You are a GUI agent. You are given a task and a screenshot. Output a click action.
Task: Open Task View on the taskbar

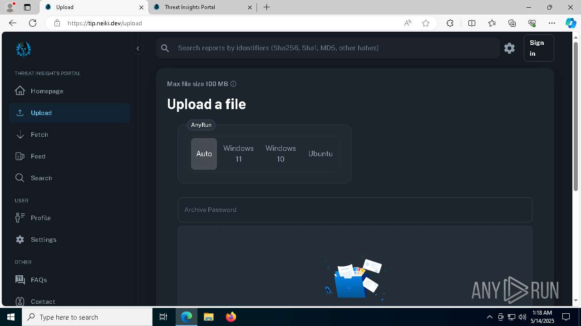(163, 317)
